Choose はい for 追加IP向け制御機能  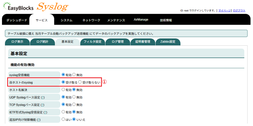point(63,119)
